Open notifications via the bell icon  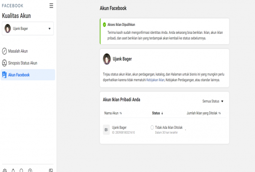click(x=13, y=170)
